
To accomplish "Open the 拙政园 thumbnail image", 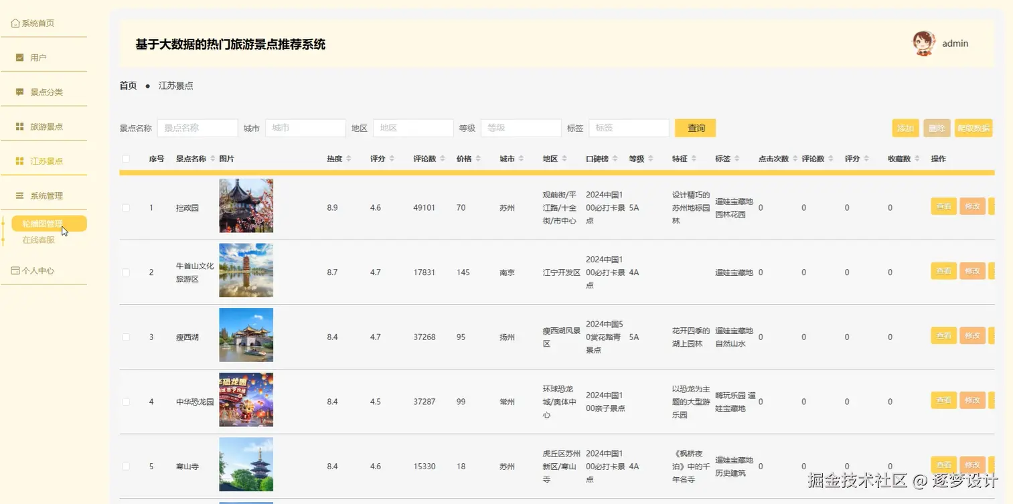I will click(x=246, y=205).
